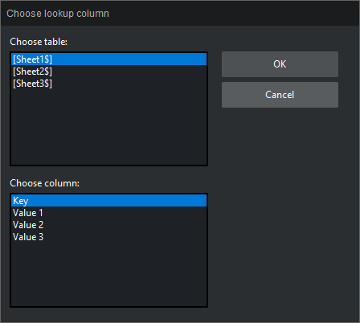360x323 pixels.
Task: Click the 'Choose column:' label
Action: coord(44,183)
